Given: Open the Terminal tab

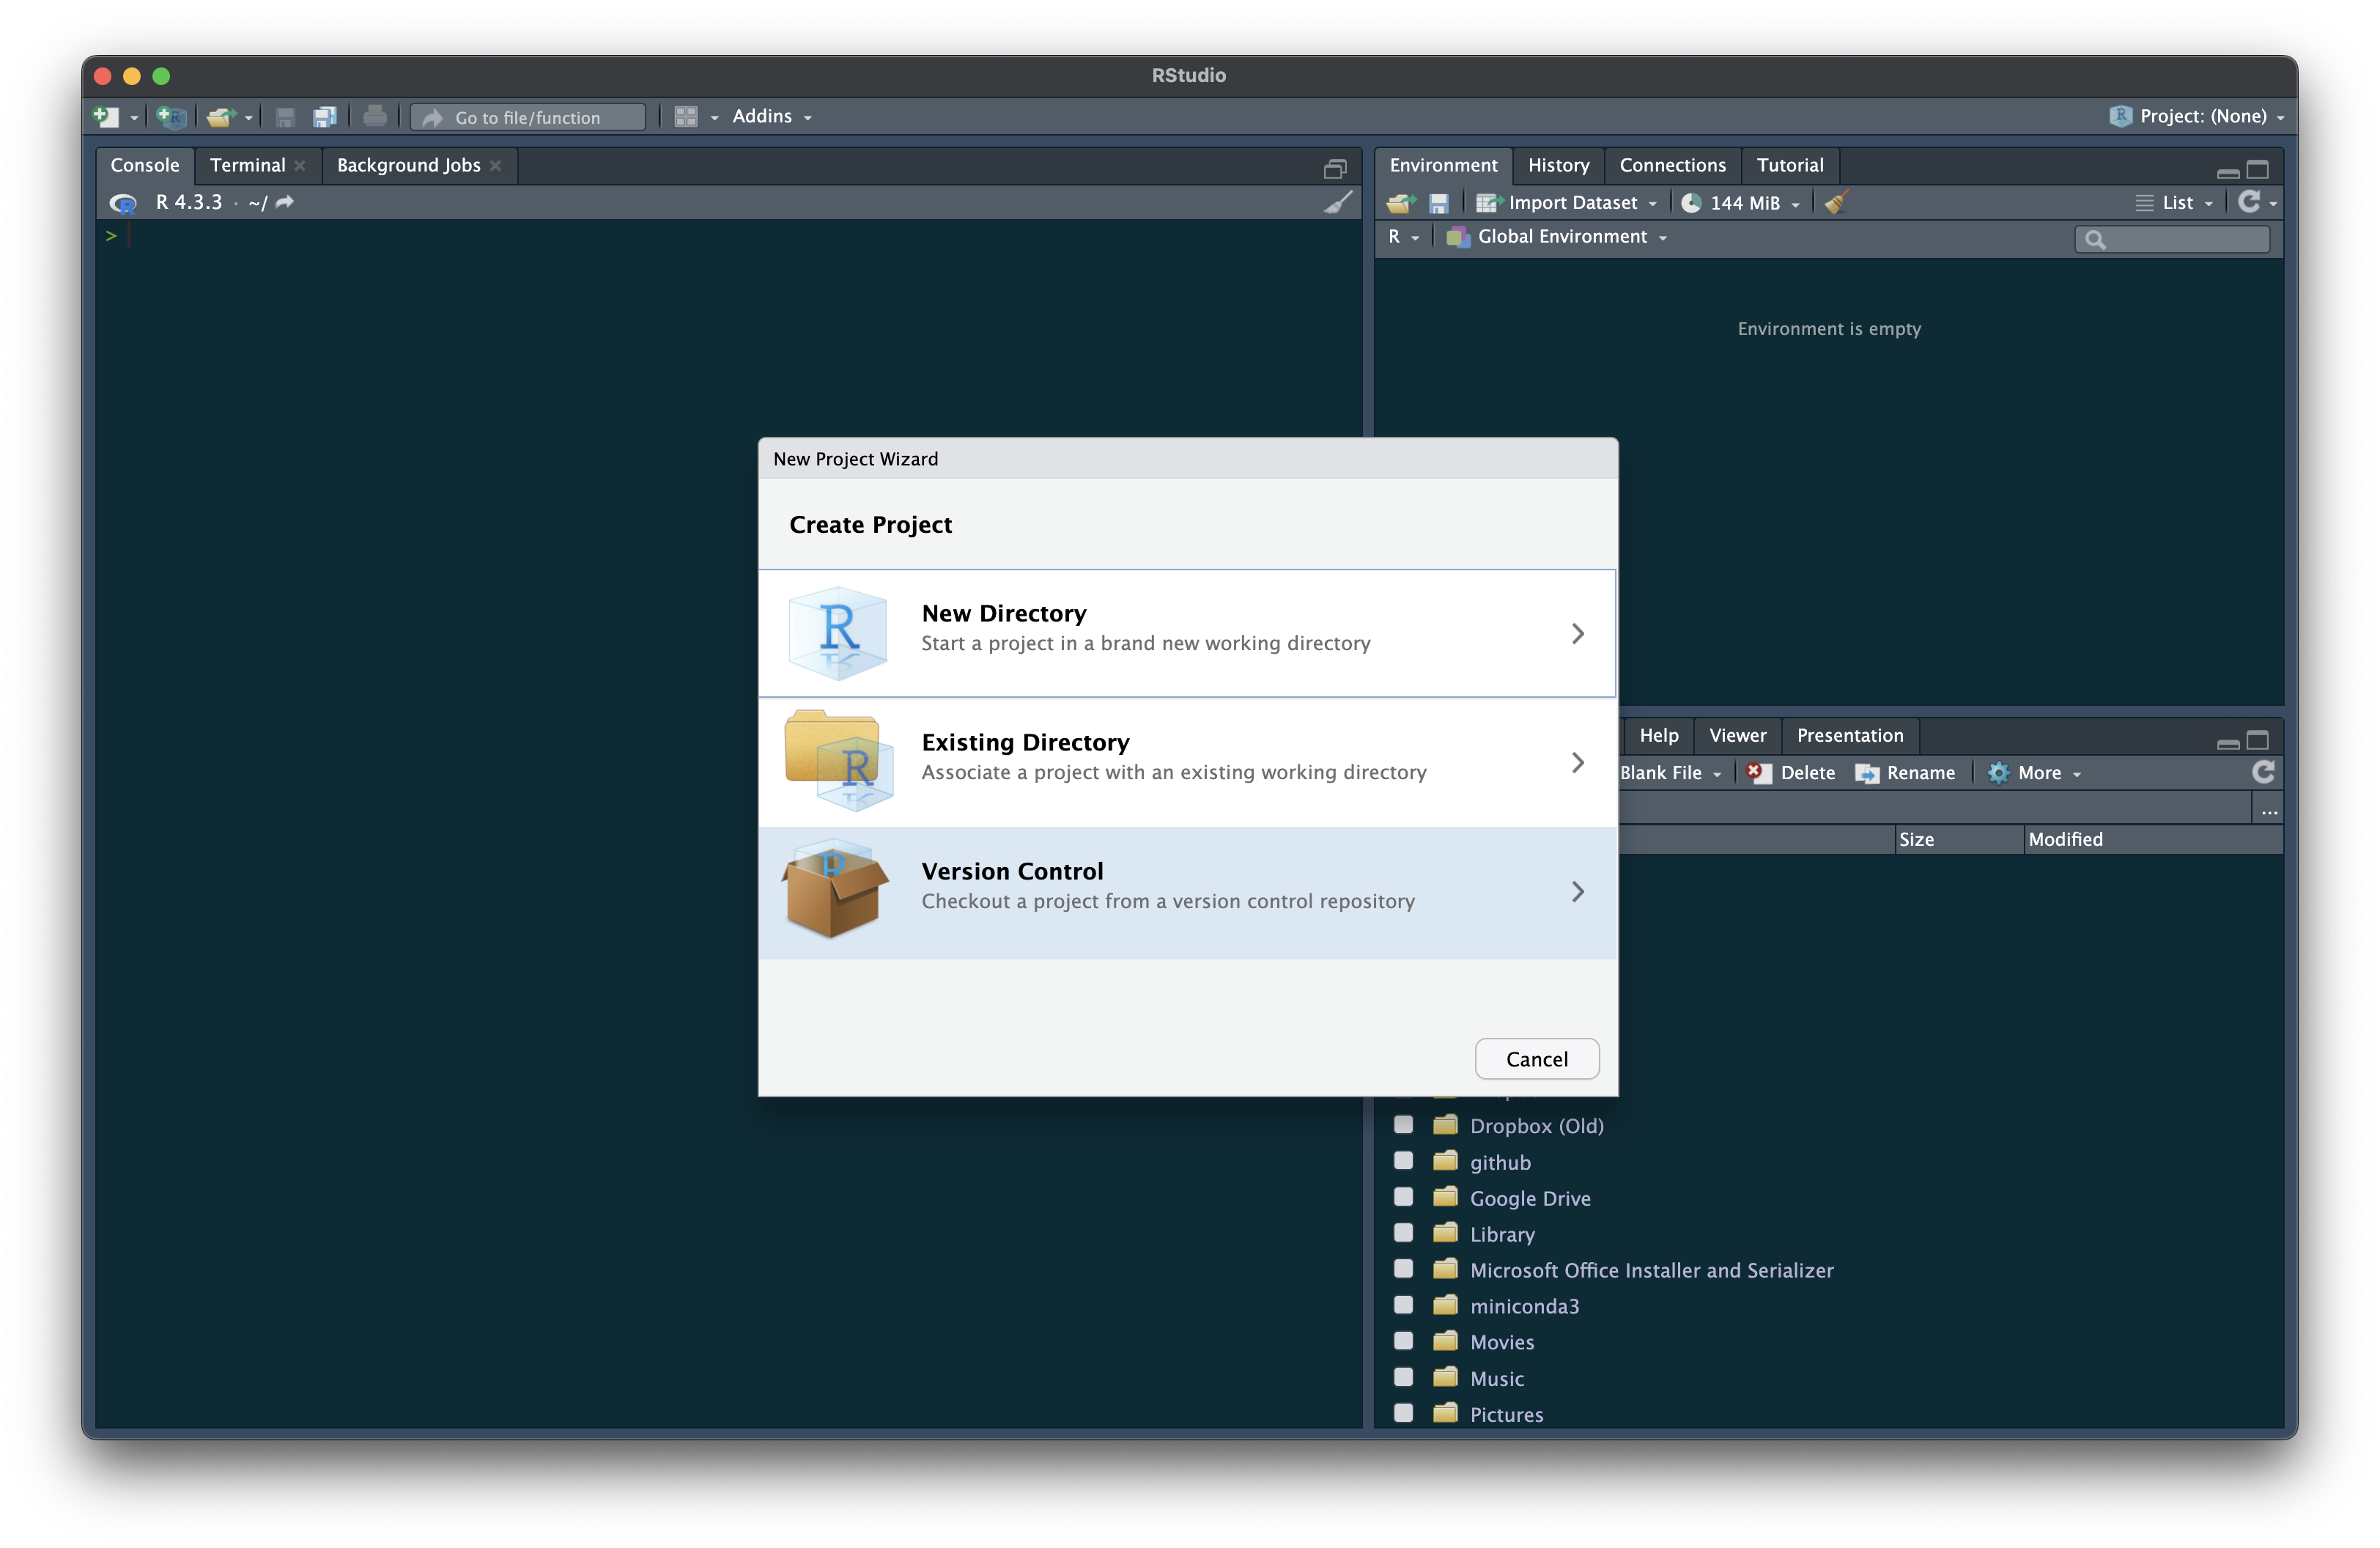Looking at the screenshot, I should coord(247,165).
